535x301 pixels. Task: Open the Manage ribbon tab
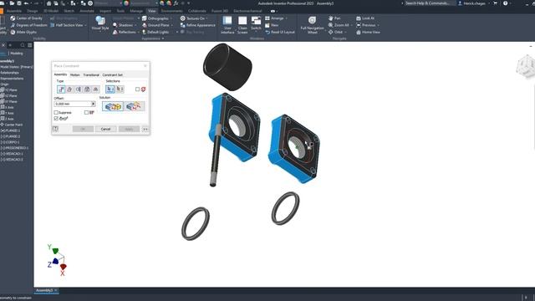136,11
